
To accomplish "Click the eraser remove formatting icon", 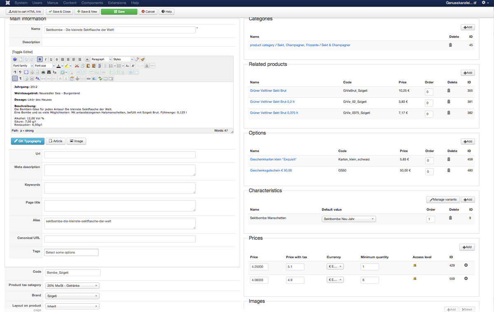I will [137, 60].
